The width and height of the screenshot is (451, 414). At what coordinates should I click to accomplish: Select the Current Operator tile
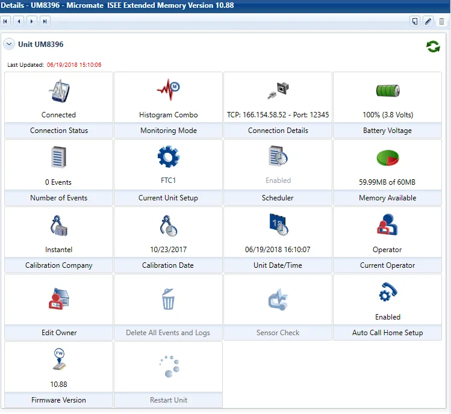tap(387, 239)
